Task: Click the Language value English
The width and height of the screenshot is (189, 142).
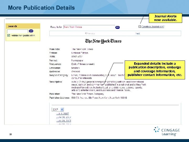Action: pyautogui.click(x=75, y=68)
